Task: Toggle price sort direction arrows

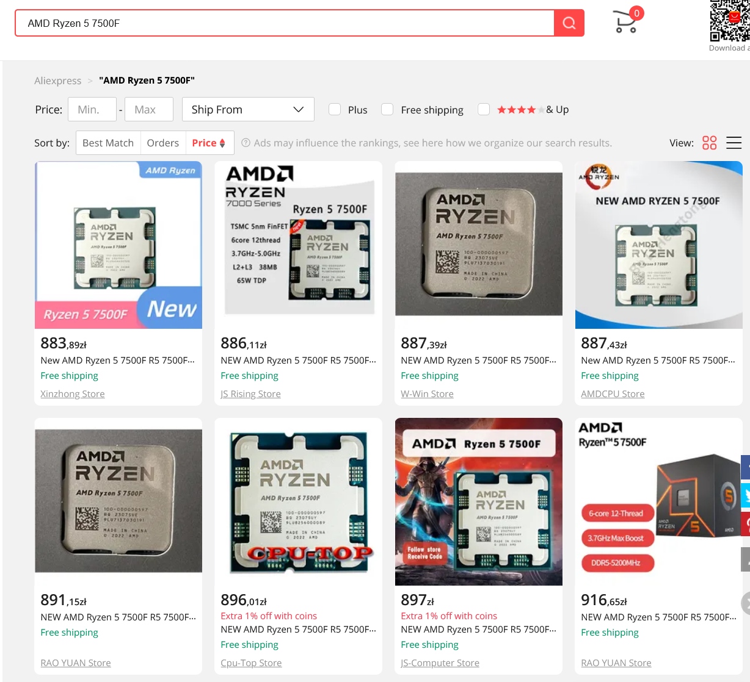Action: 222,143
